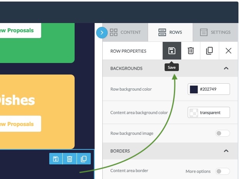Click the View Proposals button in yellow card

pyautogui.click(x=20, y=124)
